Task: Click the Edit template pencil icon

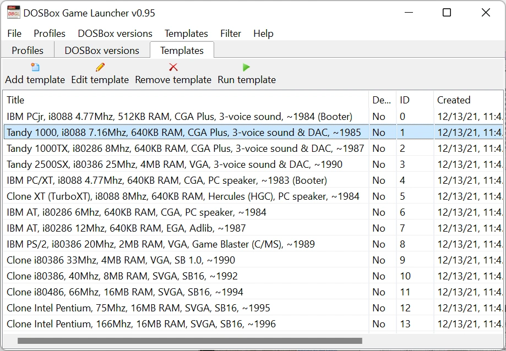Action: 100,67
